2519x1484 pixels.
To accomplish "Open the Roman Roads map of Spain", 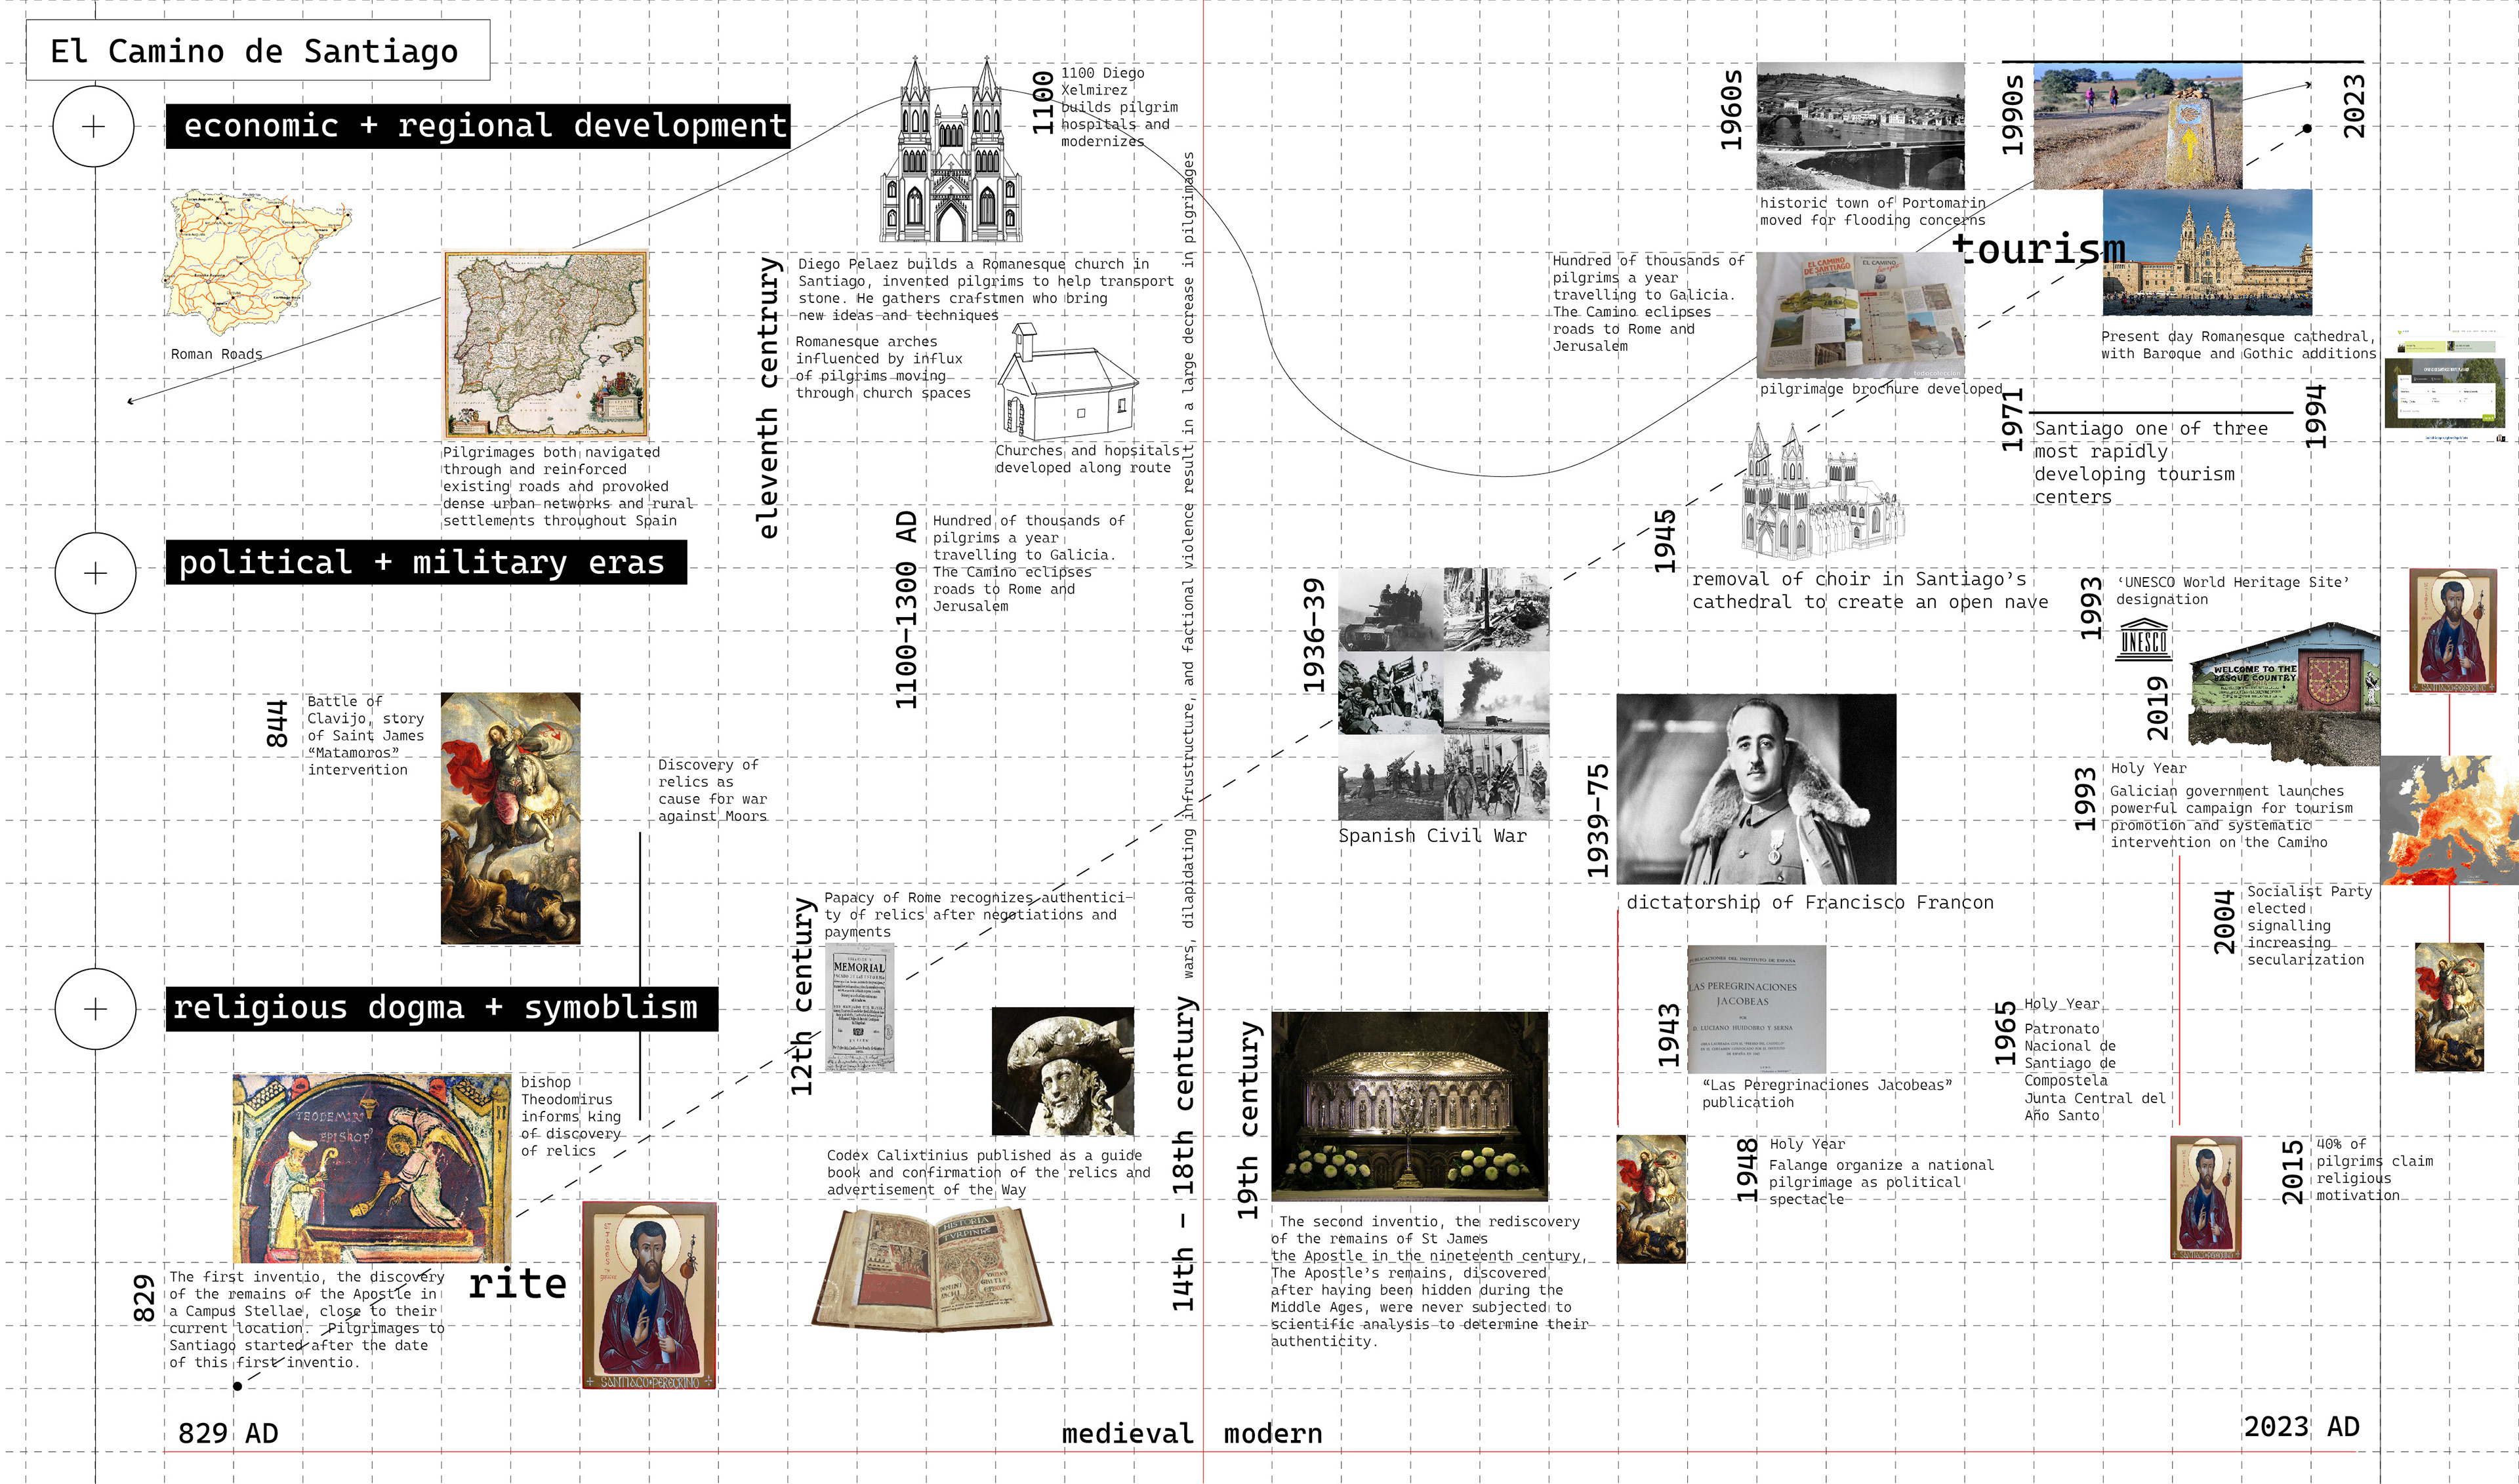I will (x=256, y=263).
